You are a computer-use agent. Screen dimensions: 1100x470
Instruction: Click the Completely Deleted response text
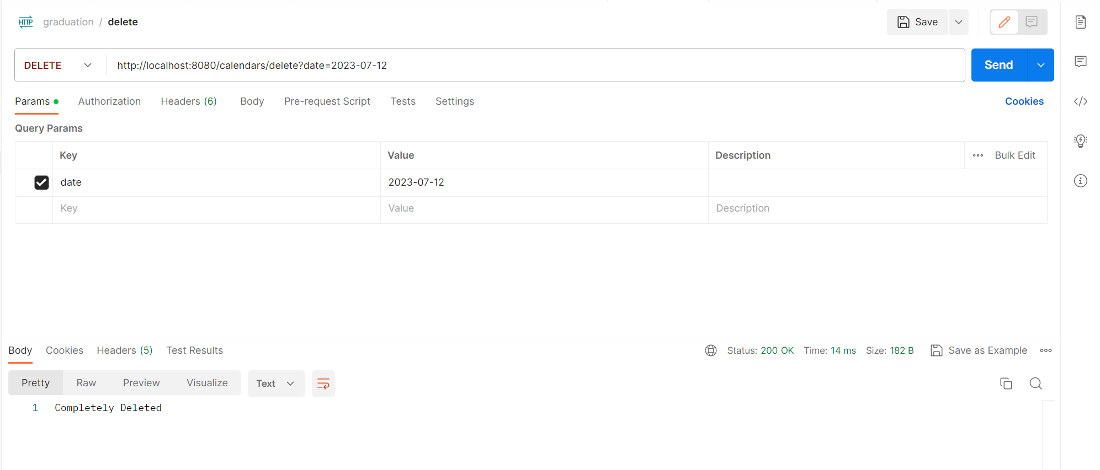click(x=108, y=408)
